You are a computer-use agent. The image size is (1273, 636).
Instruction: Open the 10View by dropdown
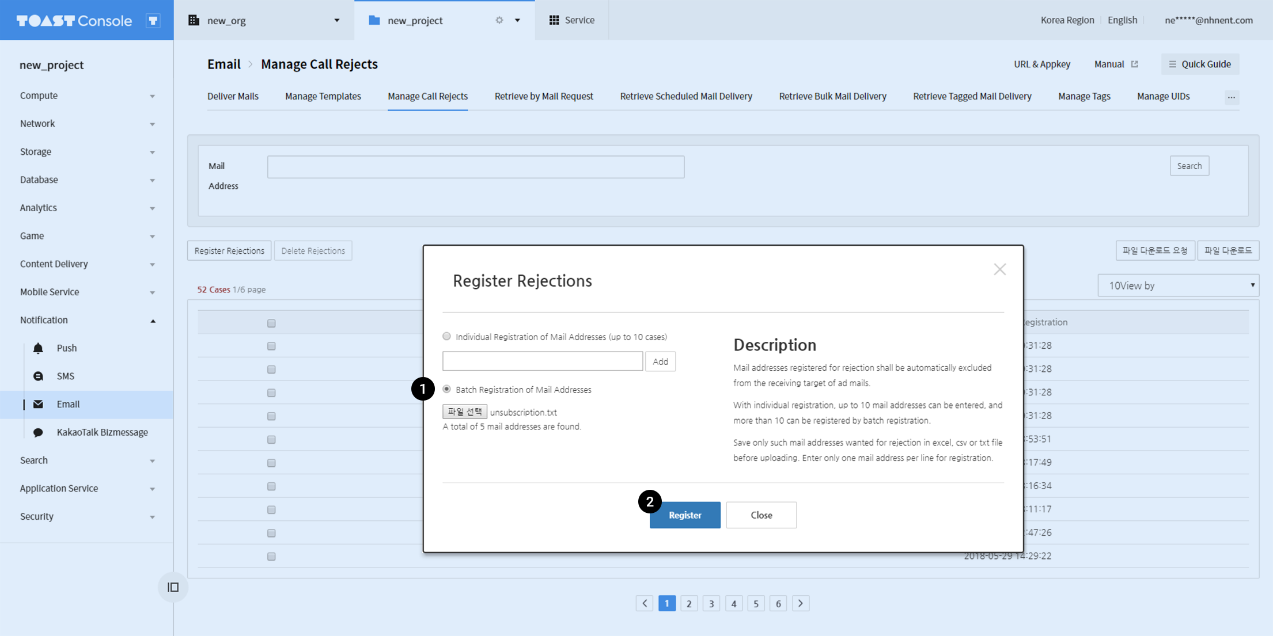click(x=1178, y=285)
